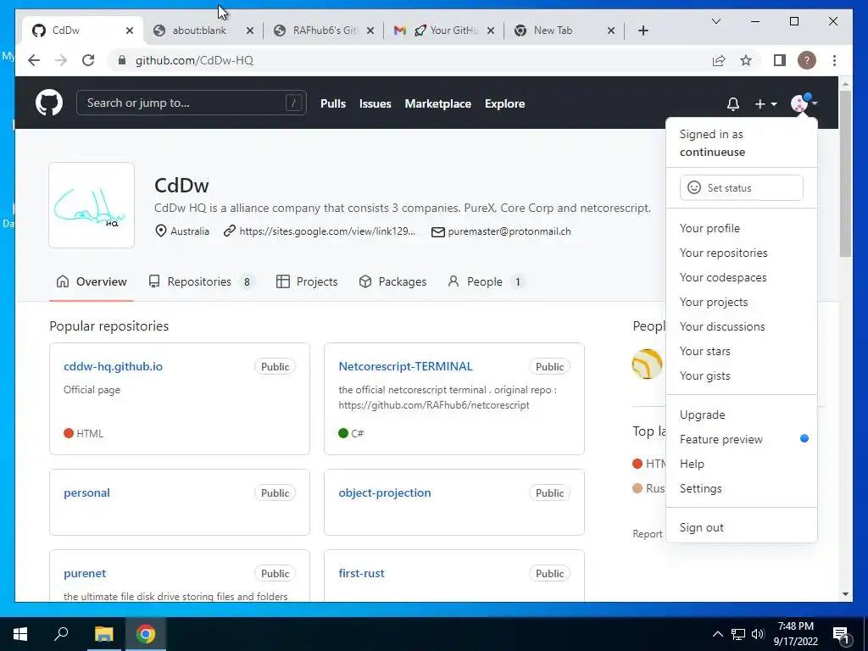This screenshot has height=651, width=868.
Task: Open the first-rust repository
Action: (361, 574)
